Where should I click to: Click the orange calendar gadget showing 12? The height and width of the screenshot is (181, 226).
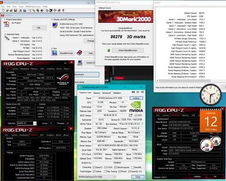pos(210,121)
